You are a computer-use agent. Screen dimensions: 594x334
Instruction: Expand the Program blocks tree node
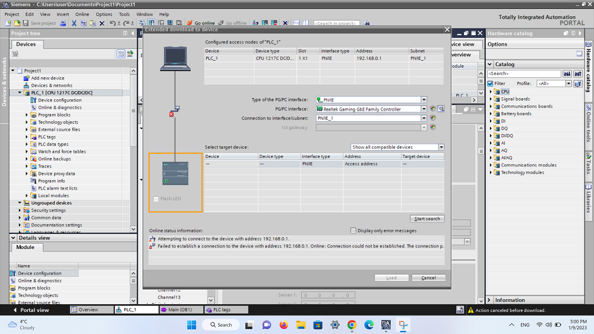click(27, 115)
